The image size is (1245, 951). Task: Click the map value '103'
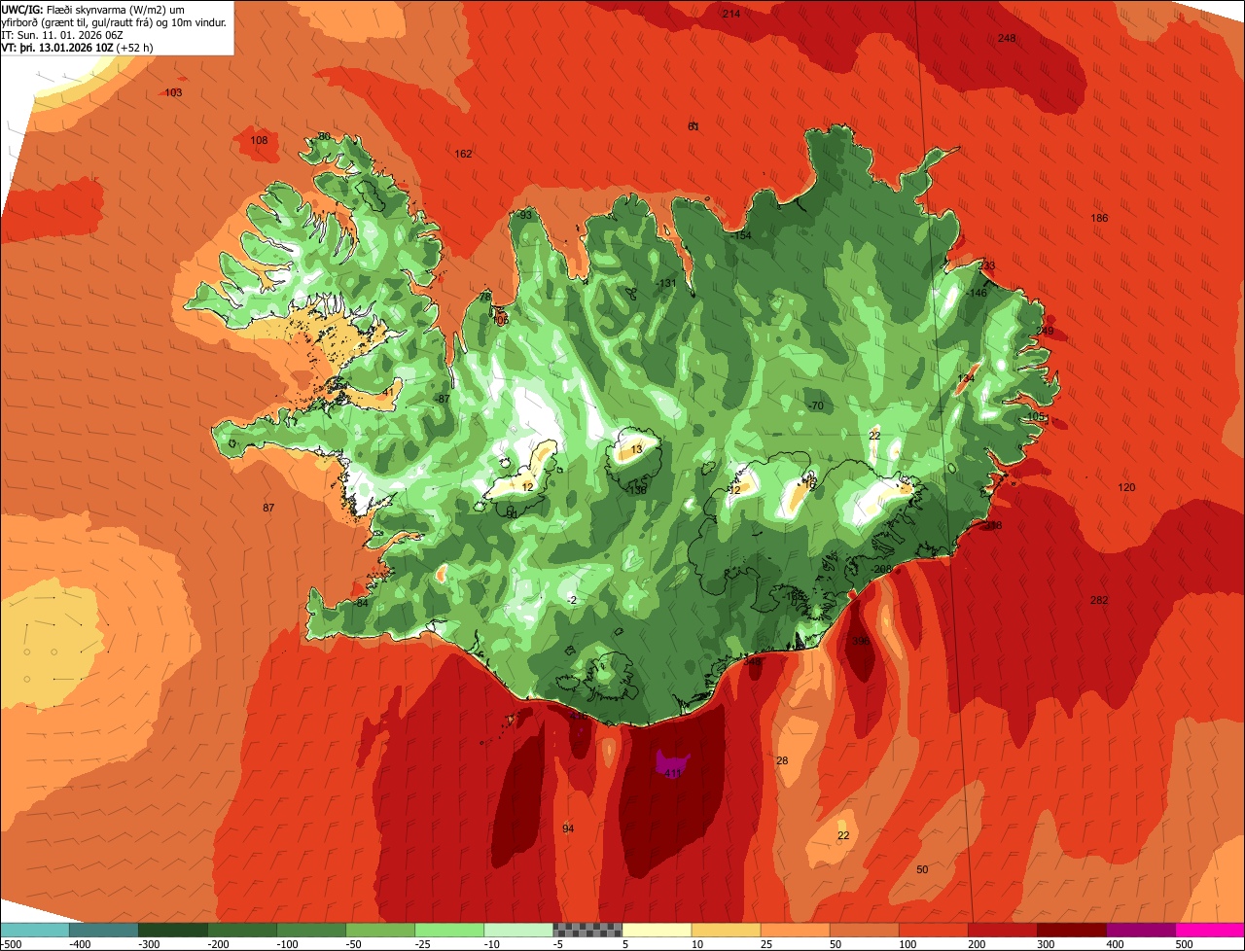(x=173, y=93)
